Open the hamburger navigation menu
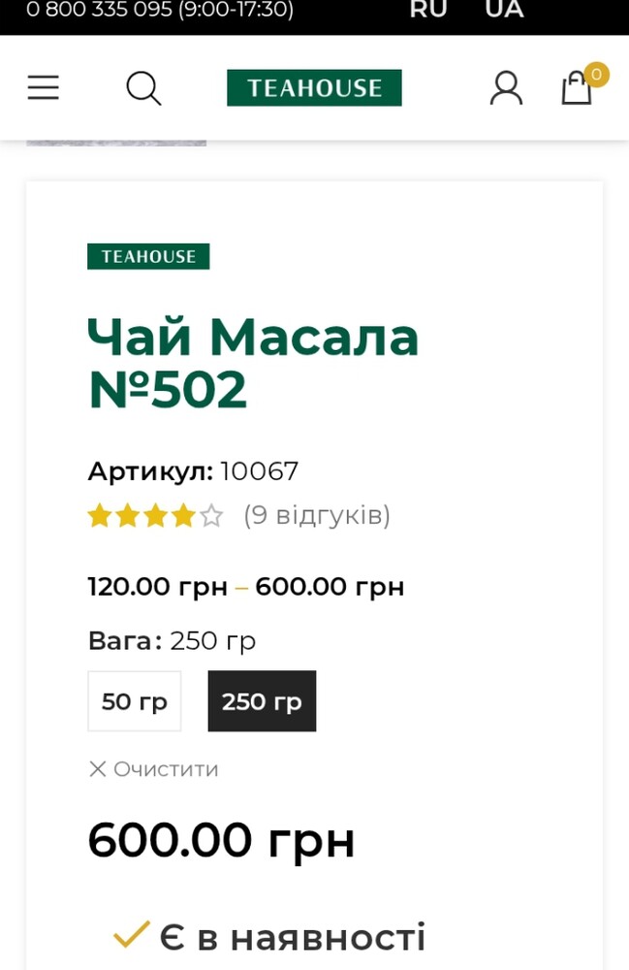Image resolution: width=629 pixels, height=970 pixels. point(43,88)
